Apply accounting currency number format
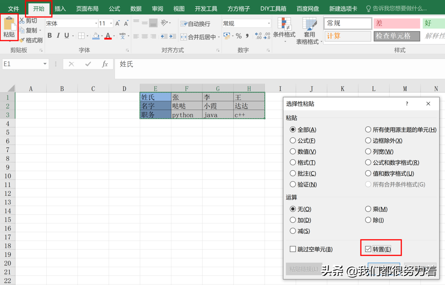This screenshot has width=445, height=285. point(227,36)
